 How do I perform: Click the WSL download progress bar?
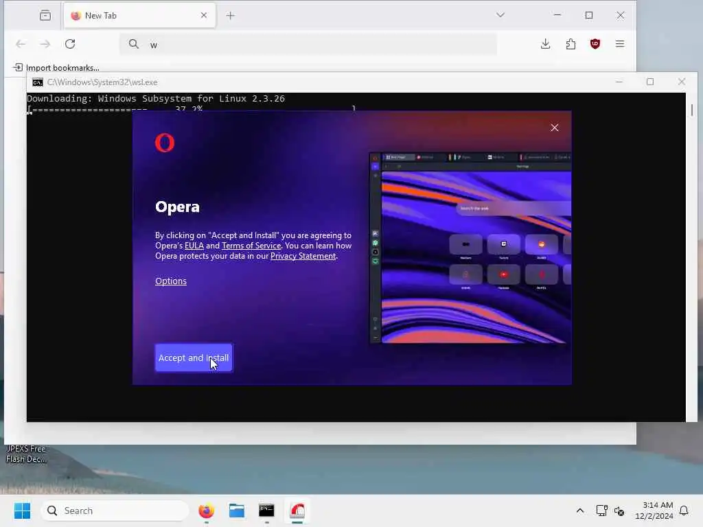pyautogui.click(x=192, y=108)
